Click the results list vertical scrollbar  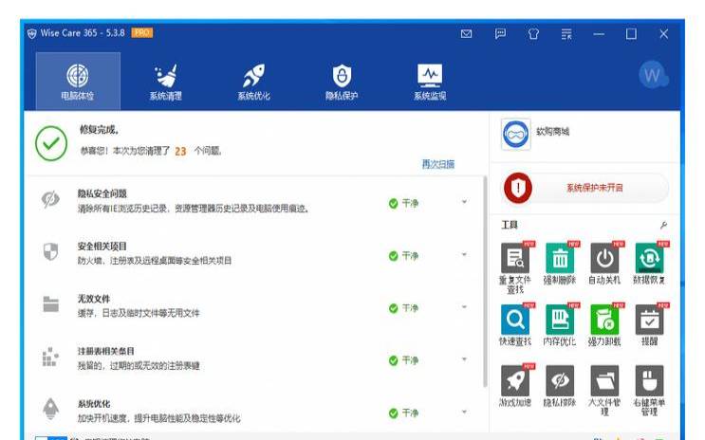[485, 282]
